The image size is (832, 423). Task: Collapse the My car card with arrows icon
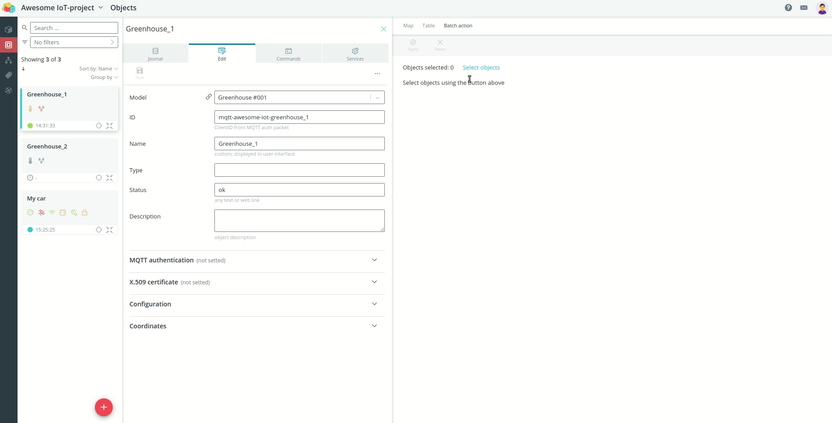click(110, 230)
